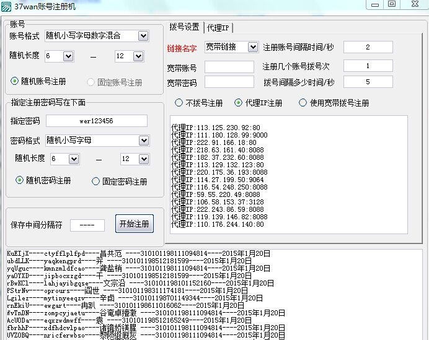Click the 保存中间分隔符 input field

(87, 225)
